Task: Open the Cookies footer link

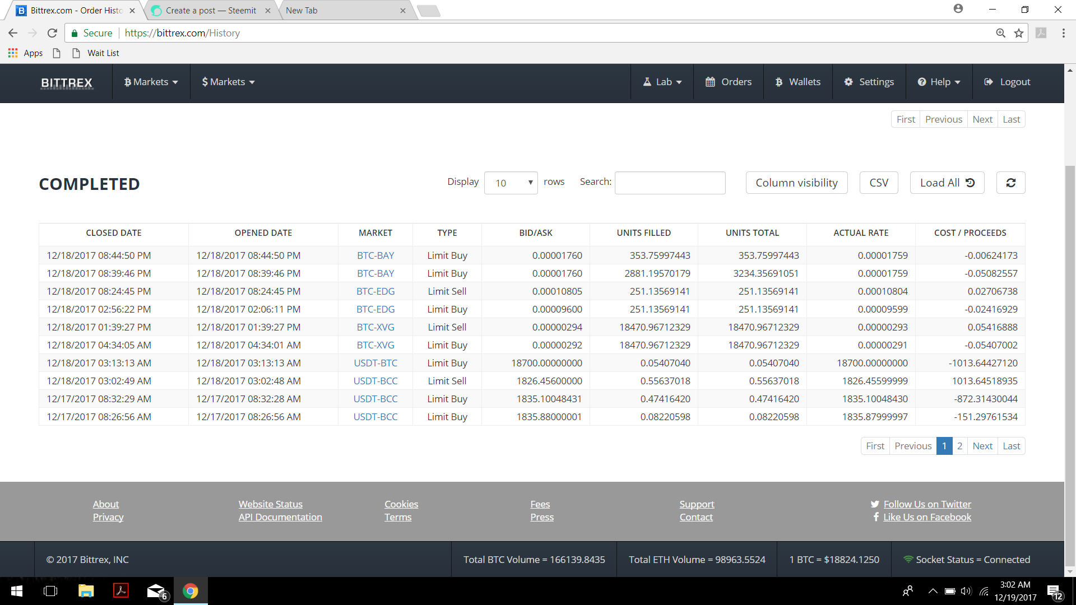Action: (401, 504)
